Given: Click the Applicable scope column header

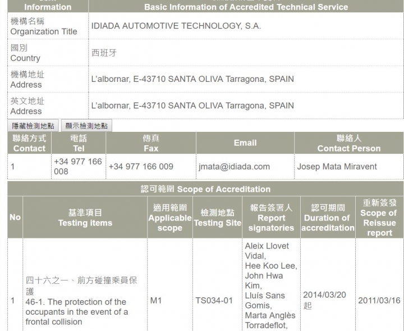Looking at the screenshot, I should (170, 218).
